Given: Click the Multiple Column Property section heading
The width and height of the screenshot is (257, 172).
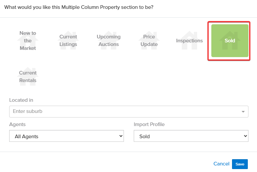Looking at the screenshot, I should pos(79,7).
